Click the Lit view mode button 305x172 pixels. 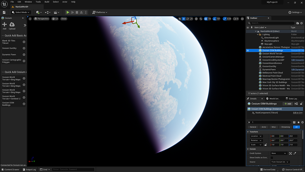tap(55, 19)
